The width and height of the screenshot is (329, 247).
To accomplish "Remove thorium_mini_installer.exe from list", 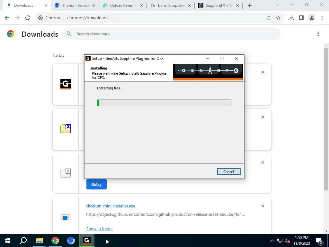I will [x=263, y=206].
